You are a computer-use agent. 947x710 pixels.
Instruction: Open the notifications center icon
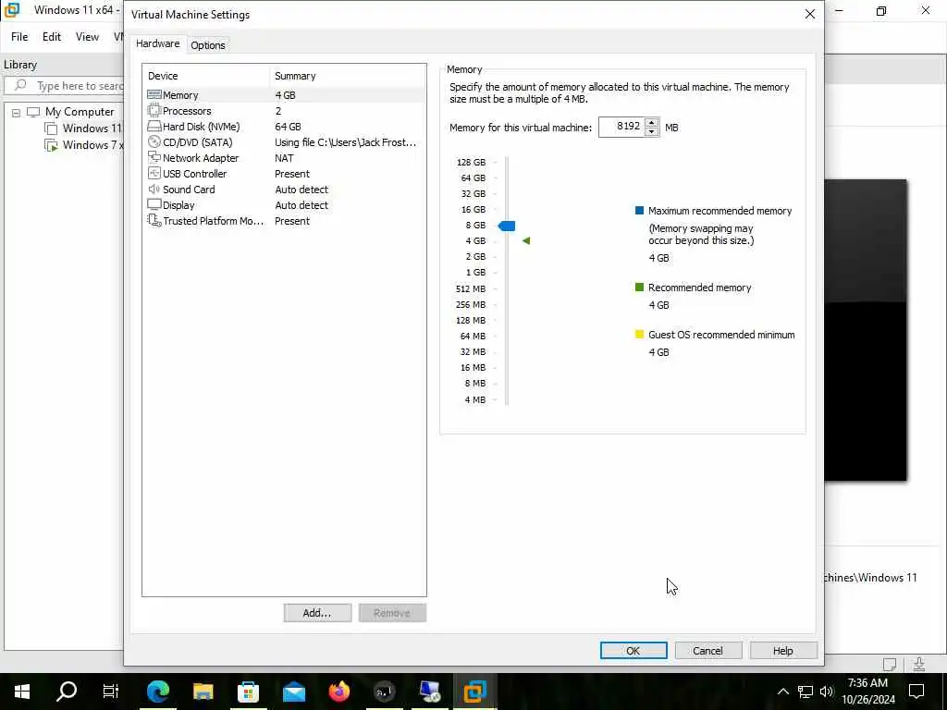click(x=916, y=692)
